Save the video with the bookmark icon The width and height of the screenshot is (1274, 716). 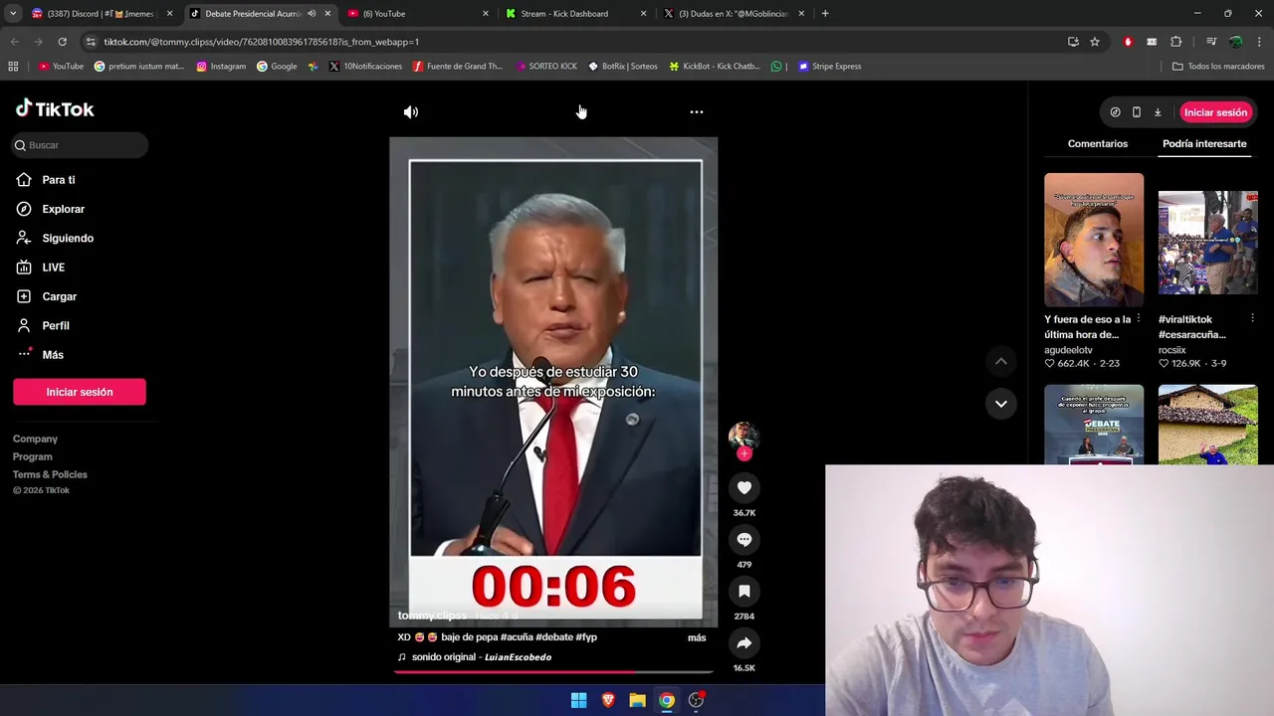(x=743, y=591)
